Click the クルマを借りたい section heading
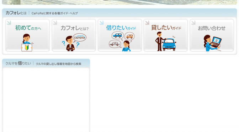 pos(18,63)
